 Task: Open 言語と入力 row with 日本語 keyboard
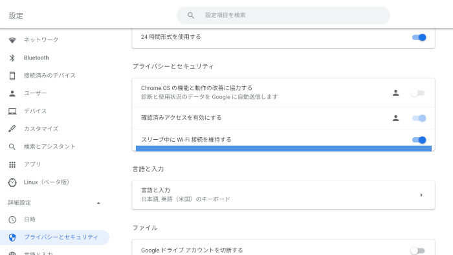pos(283,195)
